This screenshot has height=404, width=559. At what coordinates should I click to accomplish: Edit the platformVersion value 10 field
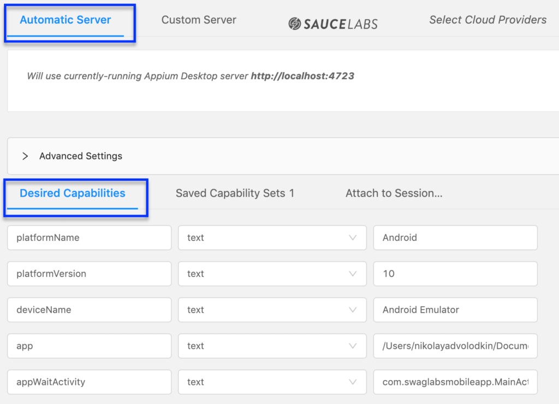(455, 274)
